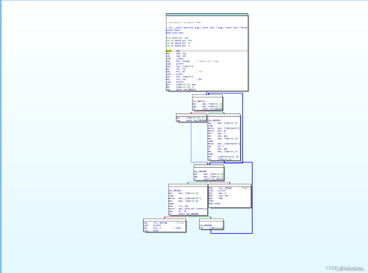Click the Format operand for "Input your flag:"
This screenshot has width=368, height=273.
pyautogui.click(x=187, y=61)
